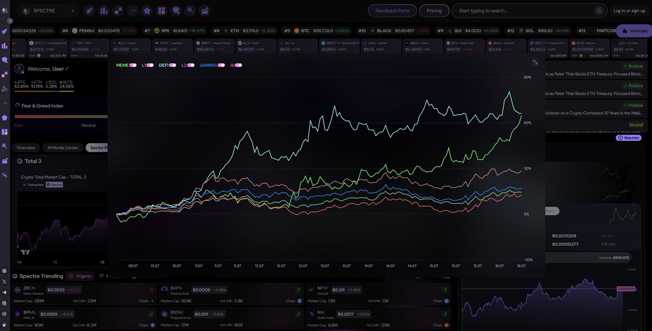
Task: Open the ADA Cardano price card
Action: [131, 46]
